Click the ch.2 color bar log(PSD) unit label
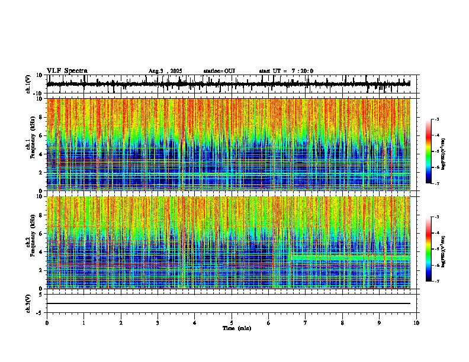469x362 pixels. (x=444, y=252)
